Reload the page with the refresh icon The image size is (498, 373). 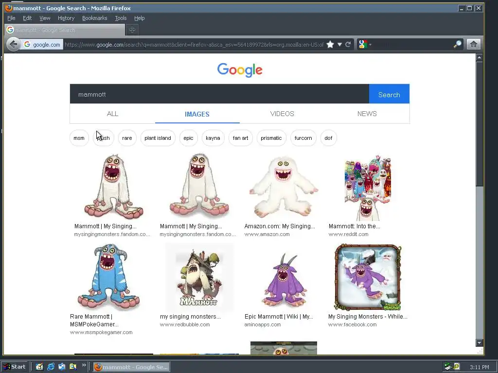coord(348,44)
